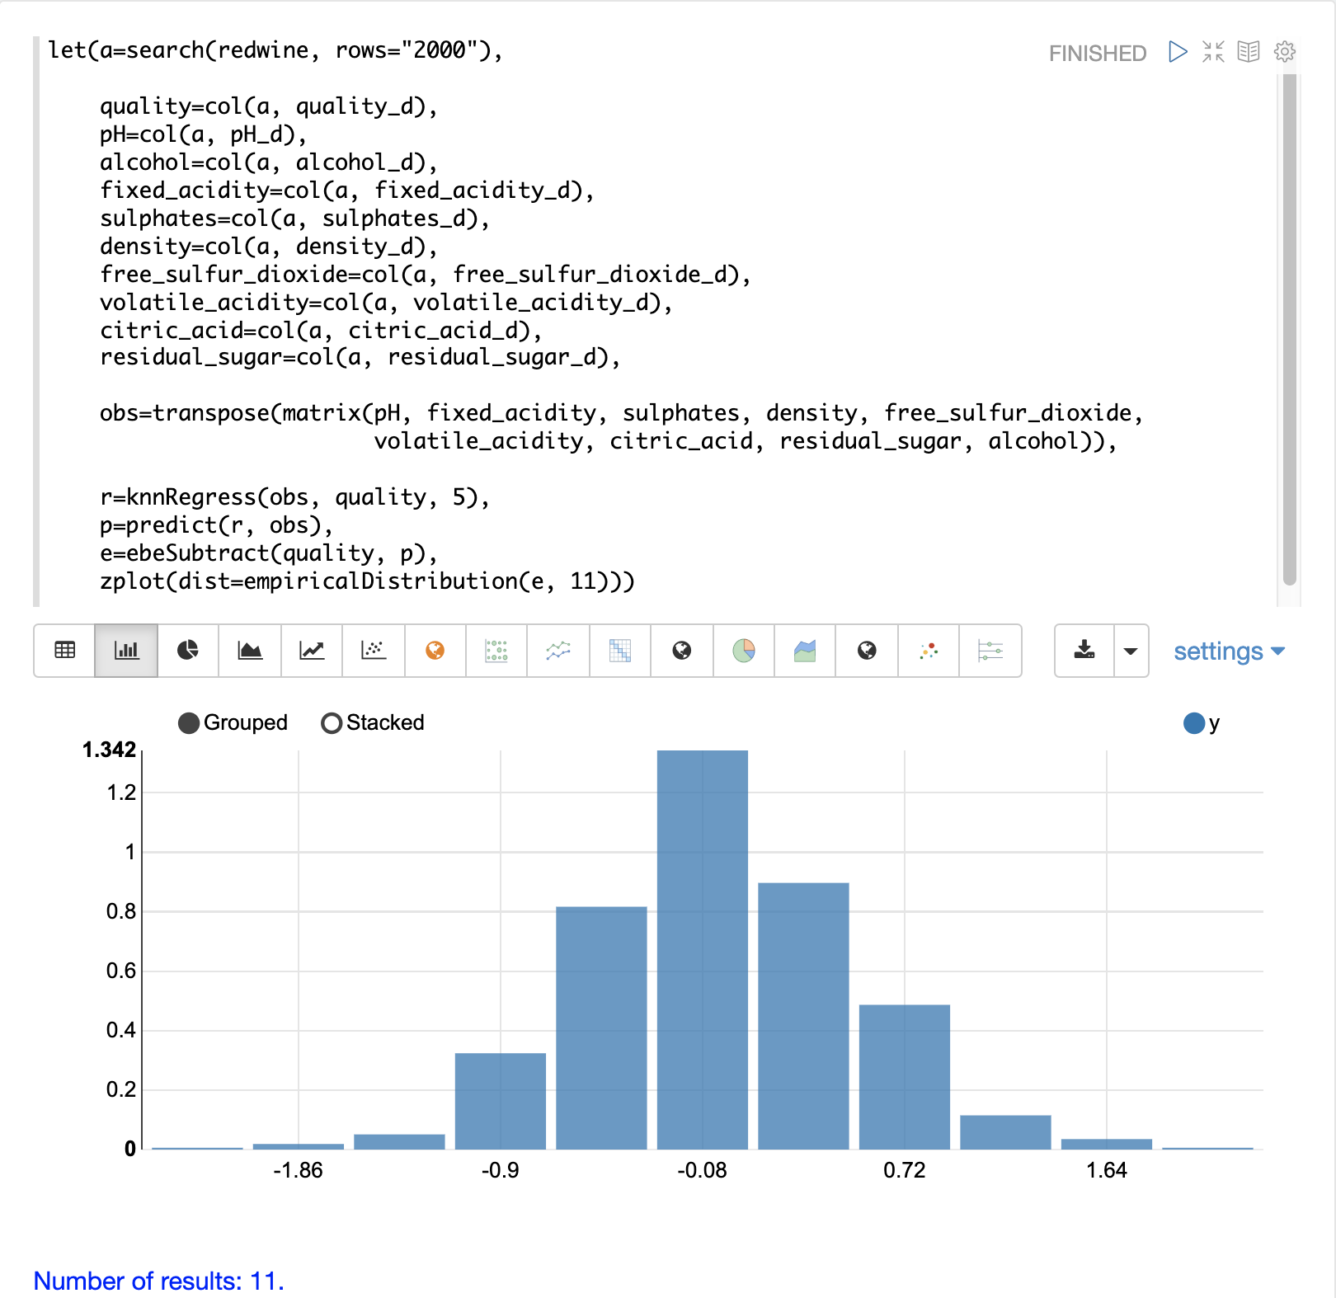Open paragraph settings gear menu
The width and height of the screenshot is (1336, 1298).
(1285, 52)
